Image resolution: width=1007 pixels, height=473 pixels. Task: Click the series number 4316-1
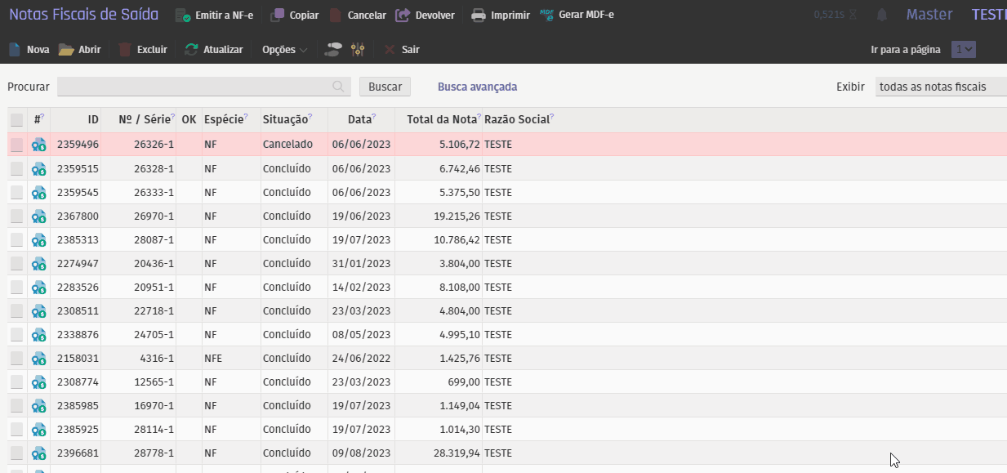[x=157, y=358]
